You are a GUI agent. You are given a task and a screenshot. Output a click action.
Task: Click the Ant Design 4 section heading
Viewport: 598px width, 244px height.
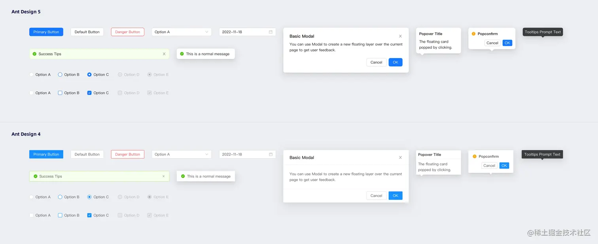coord(26,134)
